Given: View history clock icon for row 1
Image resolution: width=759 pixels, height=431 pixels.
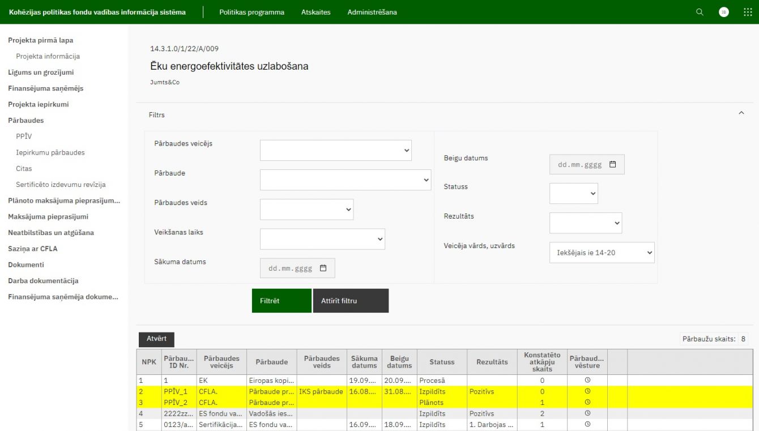Looking at the screenshot, I should 587,381.
